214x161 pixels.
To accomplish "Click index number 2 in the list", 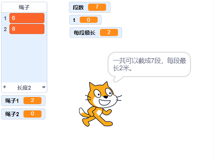I will tap(5, 29).
